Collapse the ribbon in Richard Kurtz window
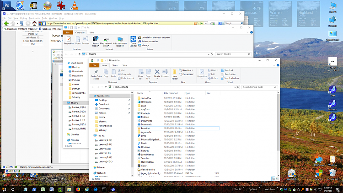Viewport: 343px width, 193px height. 274,65
